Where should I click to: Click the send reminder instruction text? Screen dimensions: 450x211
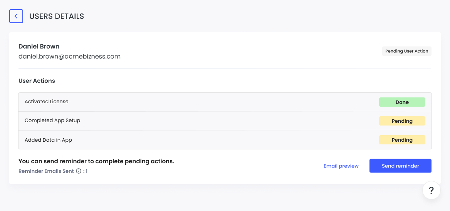[x=96, y=161]
